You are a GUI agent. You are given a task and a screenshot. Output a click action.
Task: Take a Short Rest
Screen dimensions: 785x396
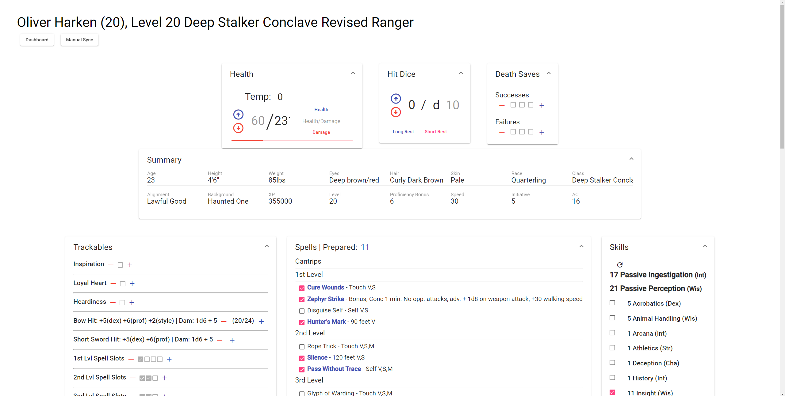pos(436,132)
